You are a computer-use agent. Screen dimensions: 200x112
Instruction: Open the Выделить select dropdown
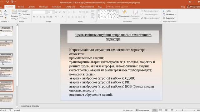pos(169,18)
